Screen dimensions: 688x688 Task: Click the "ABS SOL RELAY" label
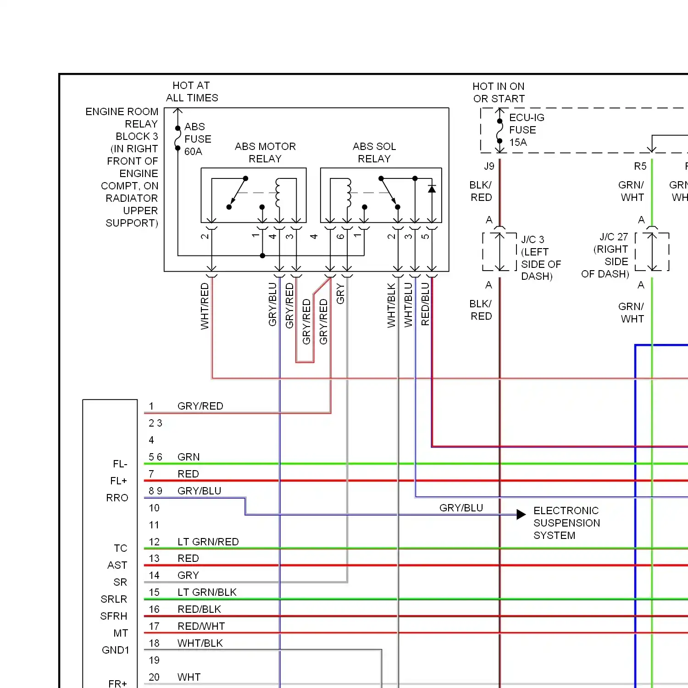374,153
